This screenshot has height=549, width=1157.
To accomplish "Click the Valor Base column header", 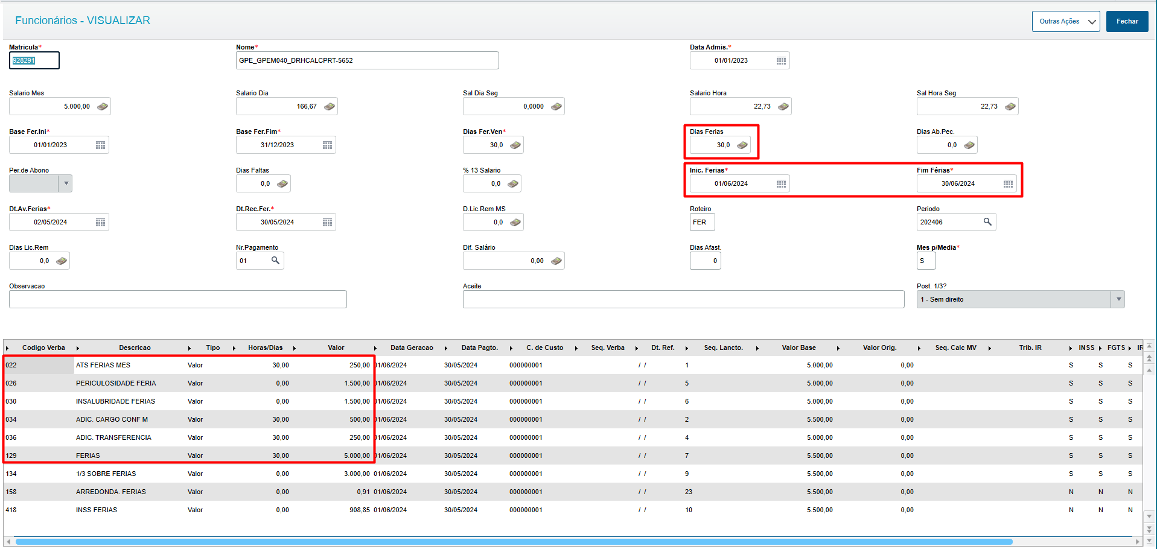I will tap(798, 347).
